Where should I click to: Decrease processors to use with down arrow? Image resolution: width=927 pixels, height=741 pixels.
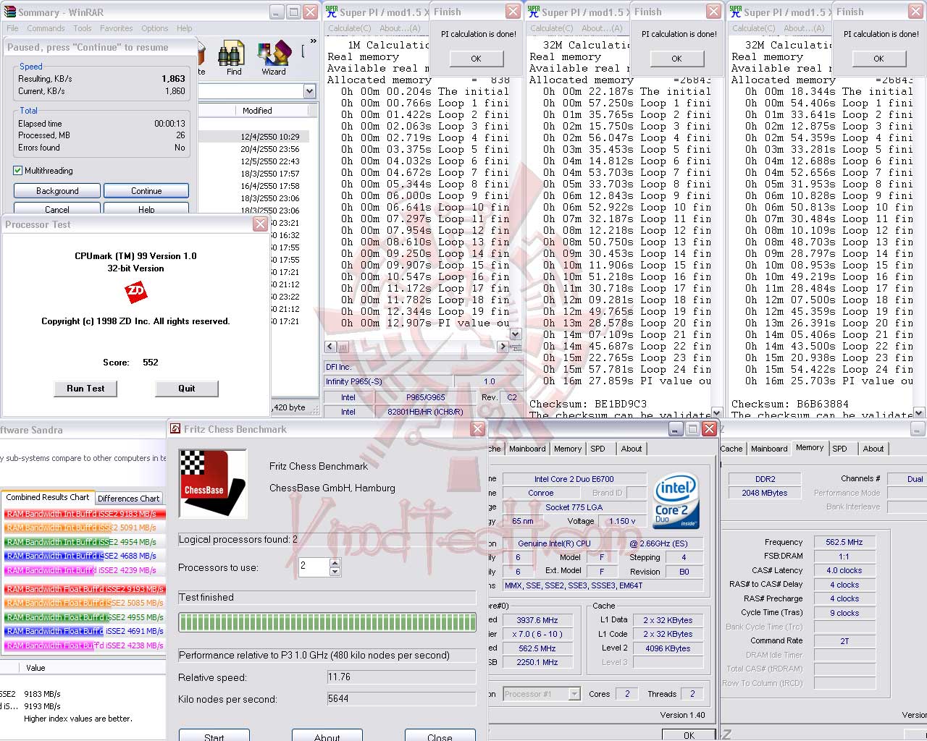pyautogui.click(x=335, y=572)
